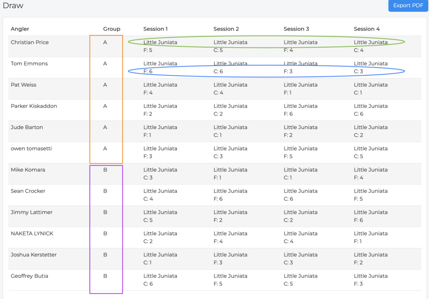Click the Session 3 column header
Screen dimensions: 429x299
tap(296, 29)
